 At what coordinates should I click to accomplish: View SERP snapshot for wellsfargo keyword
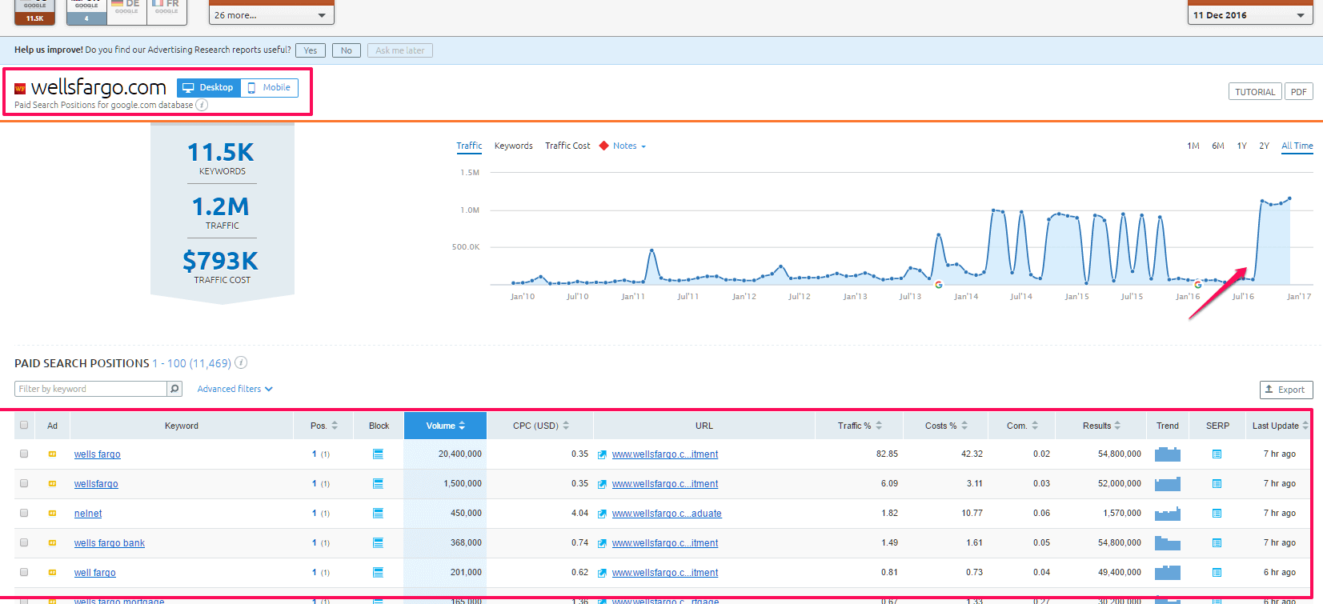tap(1217, 484)
